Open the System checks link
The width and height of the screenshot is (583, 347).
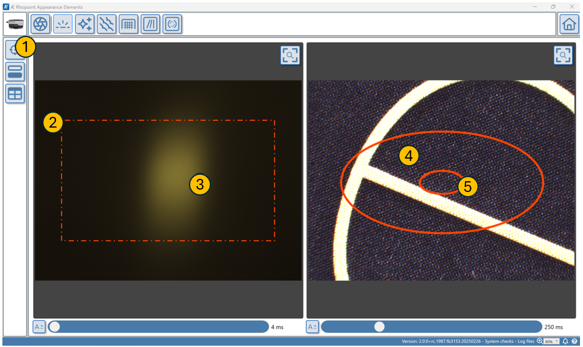501,342
